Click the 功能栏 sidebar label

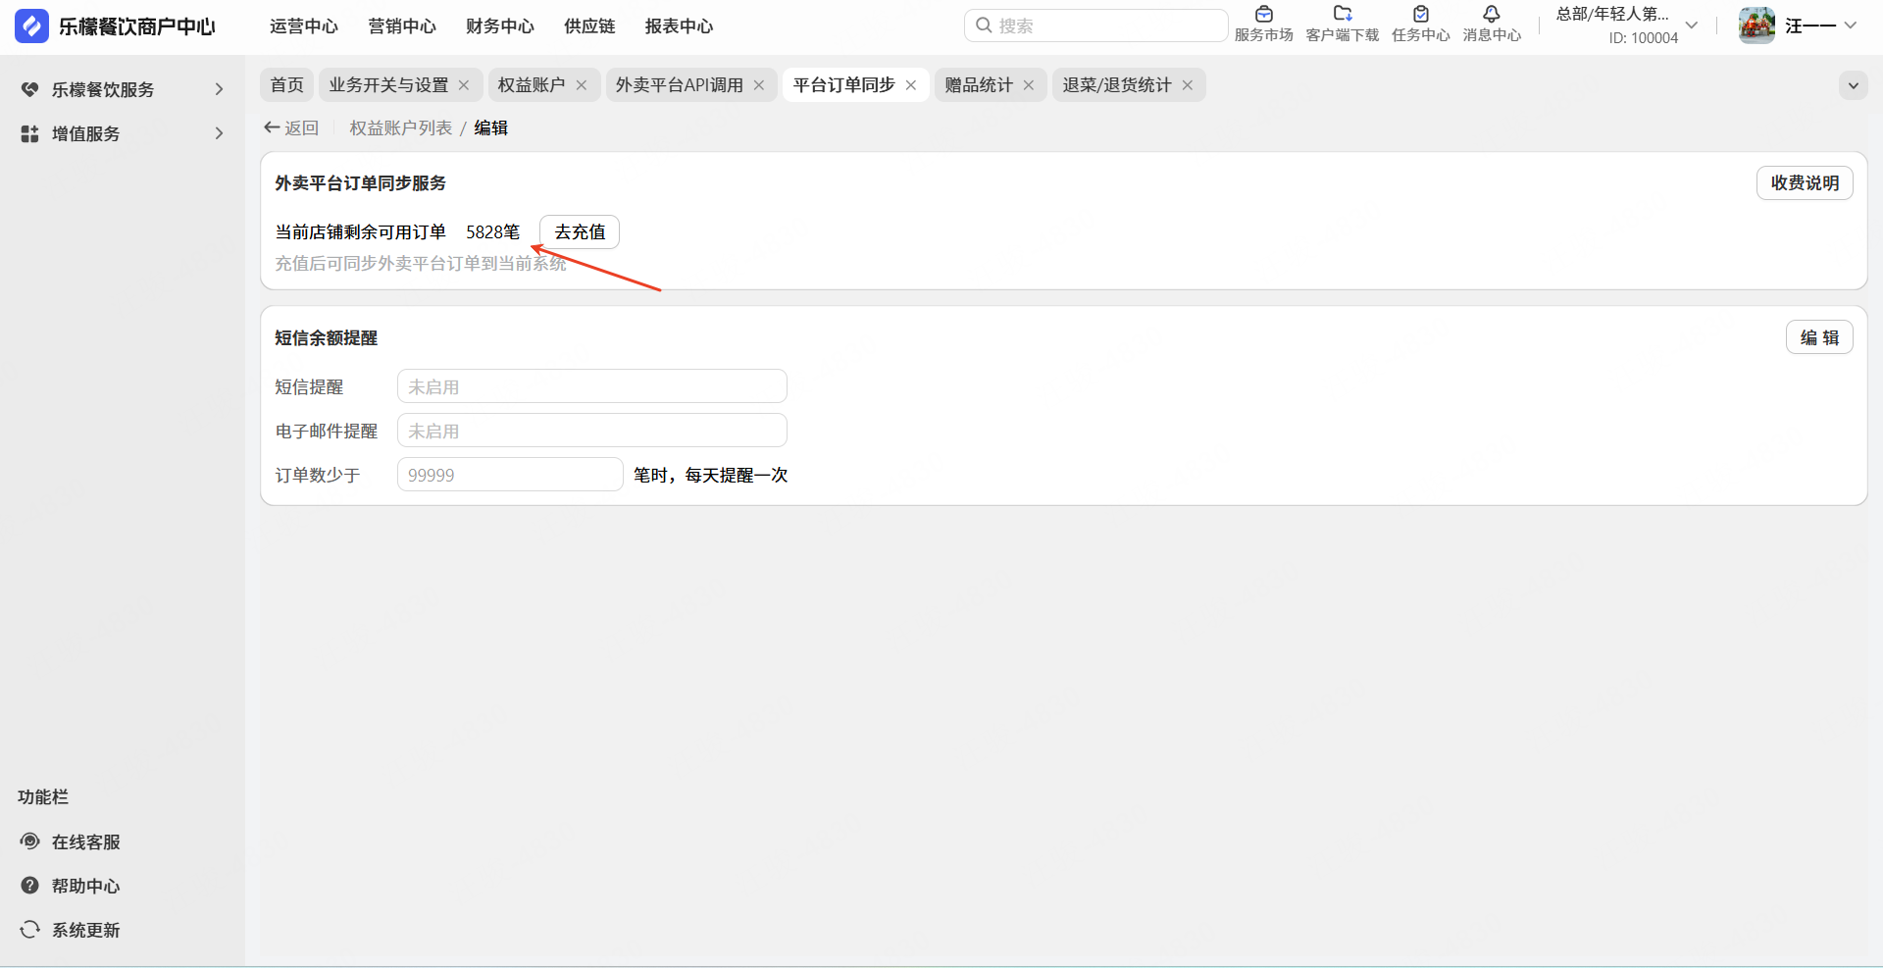(43, 797)
